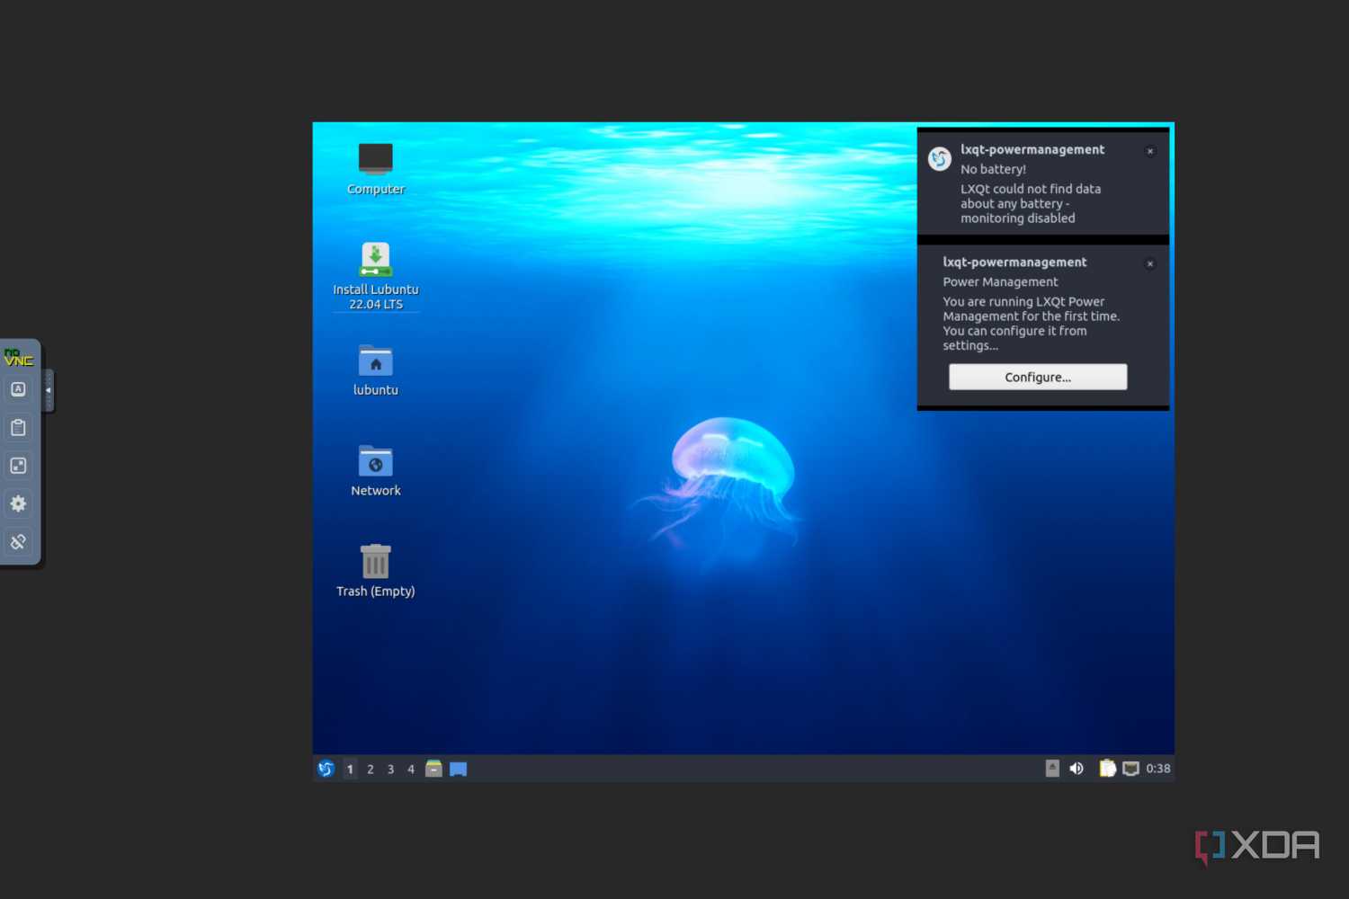The image size is (1349, 899).
Task: Collapse the noVNC control bar handle
Action: 49,390
